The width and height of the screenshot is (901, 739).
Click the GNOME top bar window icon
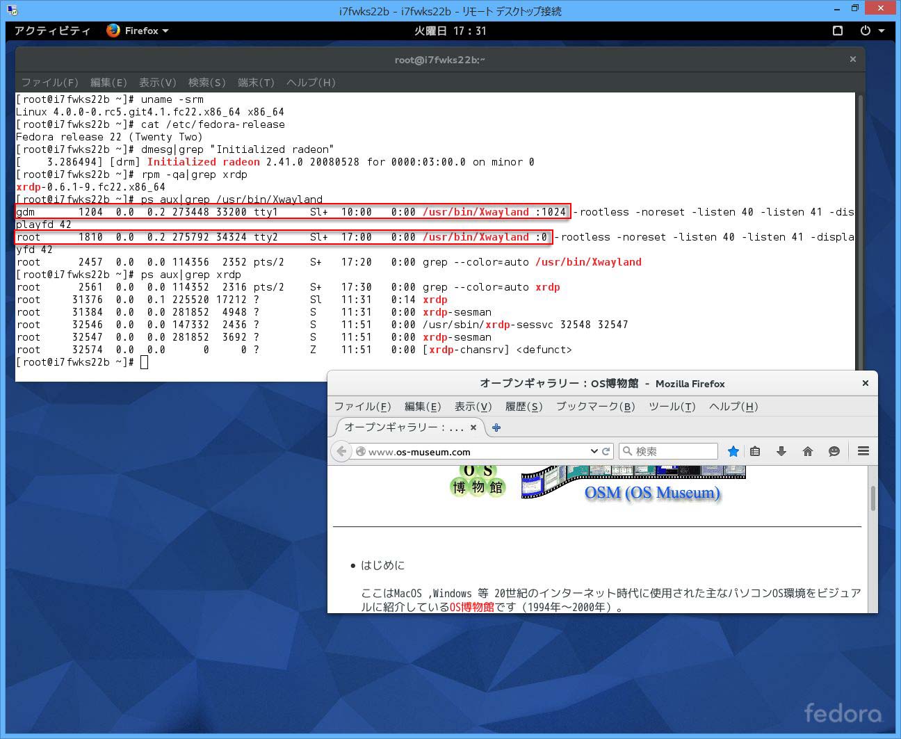pyautogui.click(x=838, y=31)
